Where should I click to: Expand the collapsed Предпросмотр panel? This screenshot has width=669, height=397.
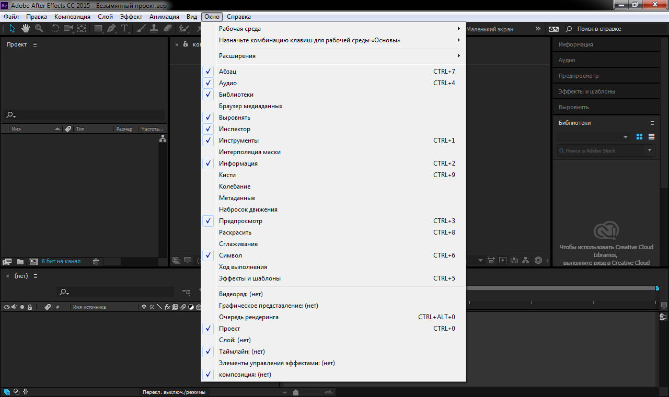(606, 76)
